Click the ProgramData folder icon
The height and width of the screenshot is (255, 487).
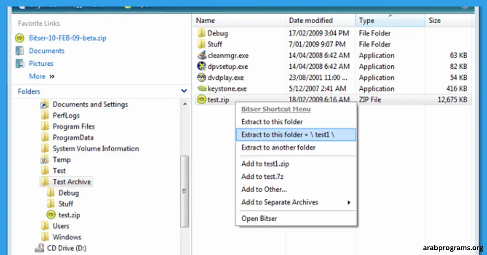point(45,137)
